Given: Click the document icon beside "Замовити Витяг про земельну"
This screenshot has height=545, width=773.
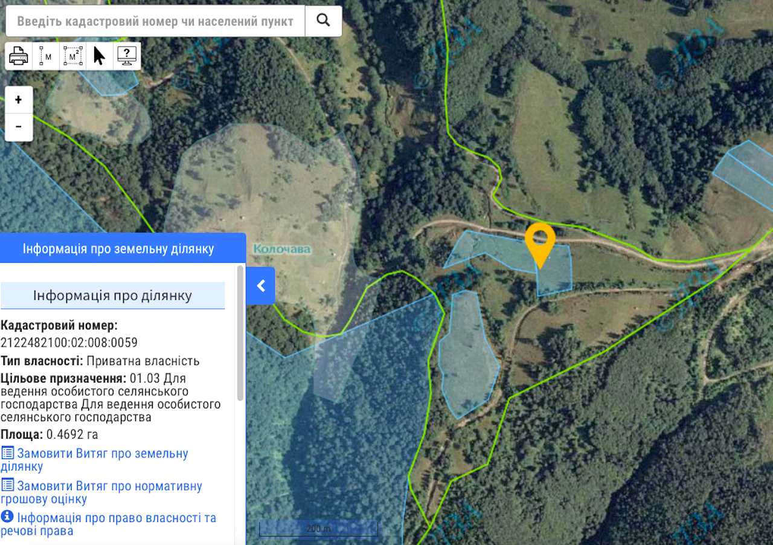Looking at the screenshot, I should (x=7, y=453).
